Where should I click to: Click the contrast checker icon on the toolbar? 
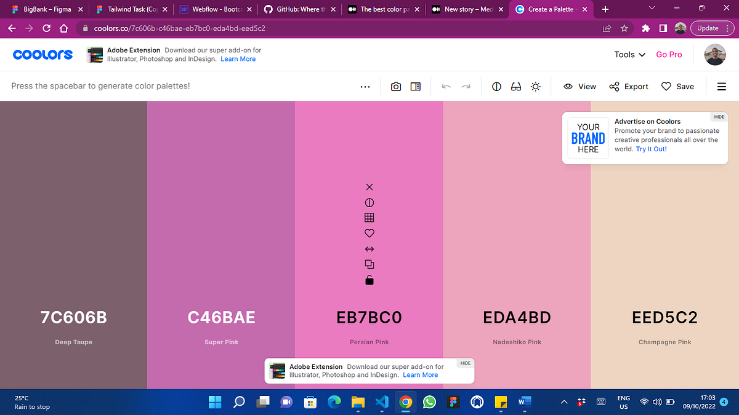pyautogui.click(x=496, y=86)
